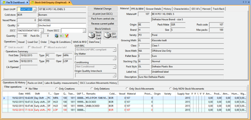Click the From SSCC input field

click(72, 30)
